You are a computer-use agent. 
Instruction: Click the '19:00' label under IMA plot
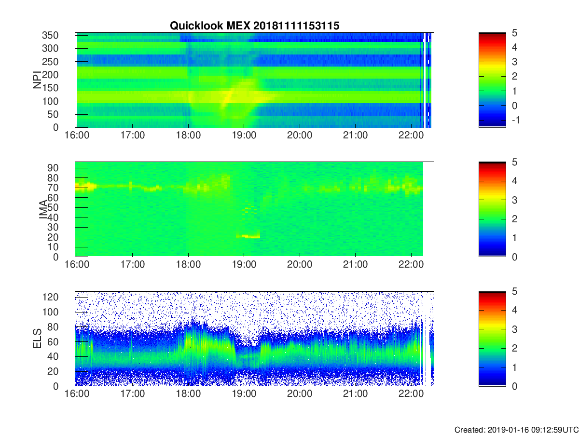pos(244,265)
